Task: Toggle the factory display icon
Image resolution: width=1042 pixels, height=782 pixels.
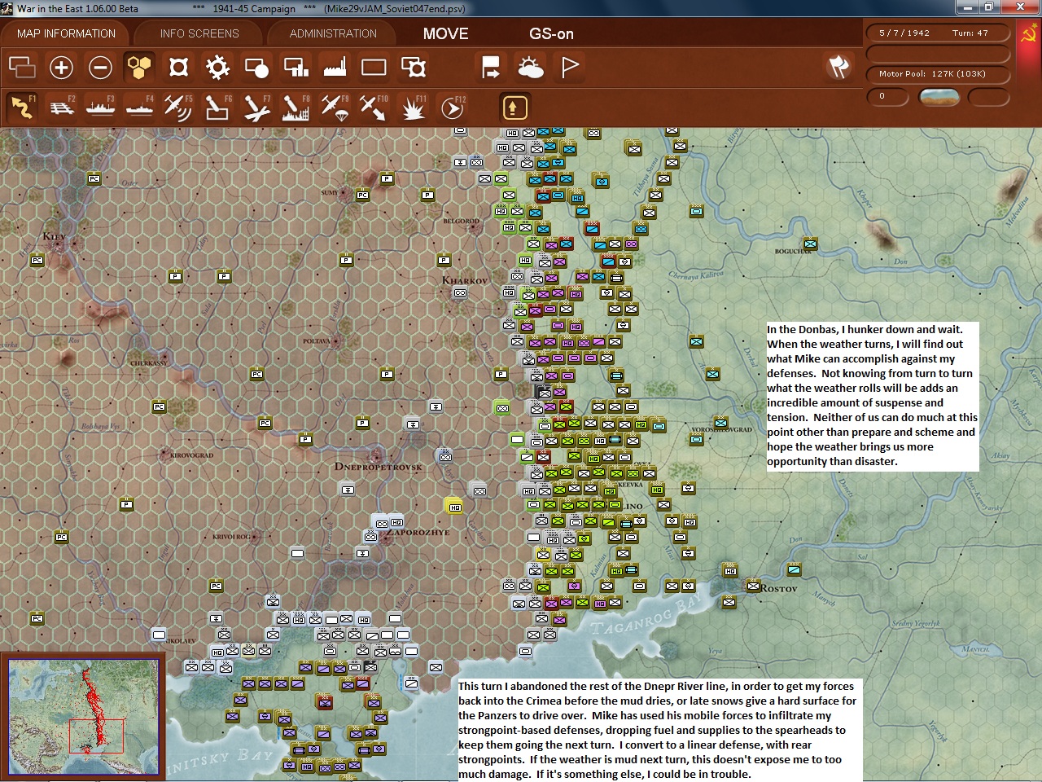Action: click(x=335, y=67)
